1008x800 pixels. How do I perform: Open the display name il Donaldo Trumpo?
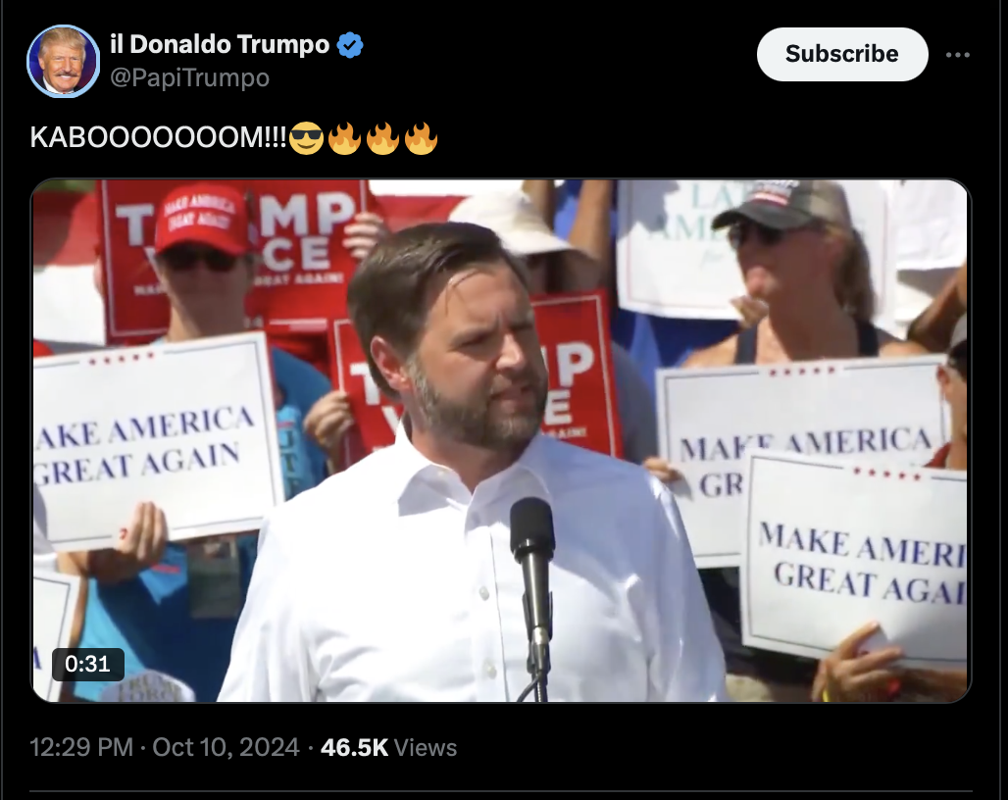pyautogui.click(x=220, y=44)
